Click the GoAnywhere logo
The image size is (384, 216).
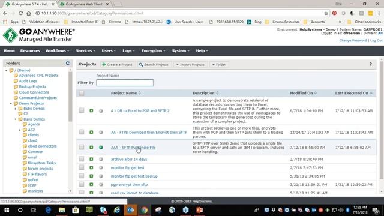[x=38, y=35]
